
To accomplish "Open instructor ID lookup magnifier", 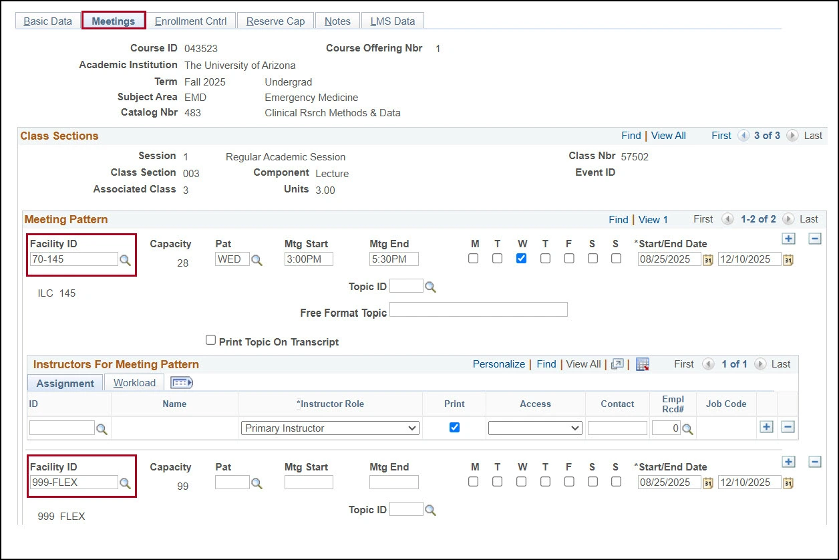I will [x=102, y=429].
